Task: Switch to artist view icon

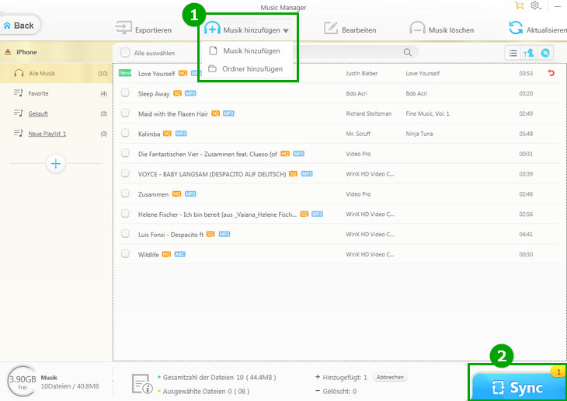Action: (x=530, y=52)
